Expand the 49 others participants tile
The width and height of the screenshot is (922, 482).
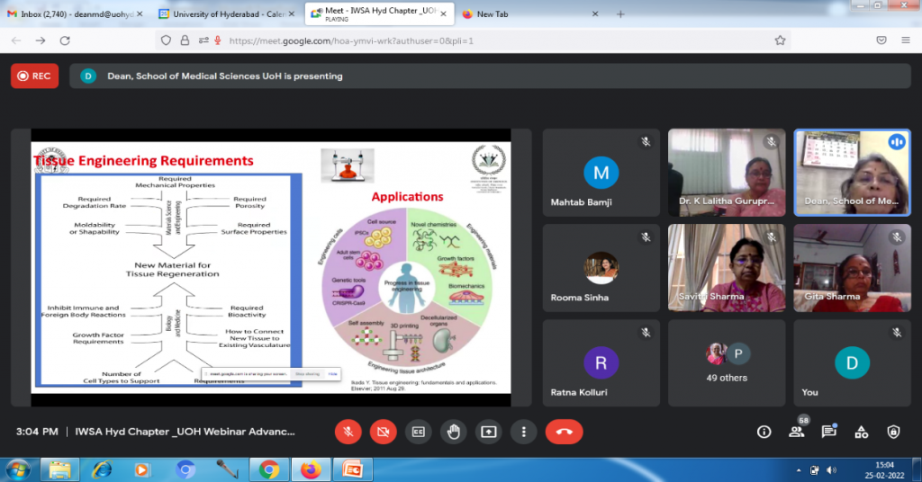(726, 362)
